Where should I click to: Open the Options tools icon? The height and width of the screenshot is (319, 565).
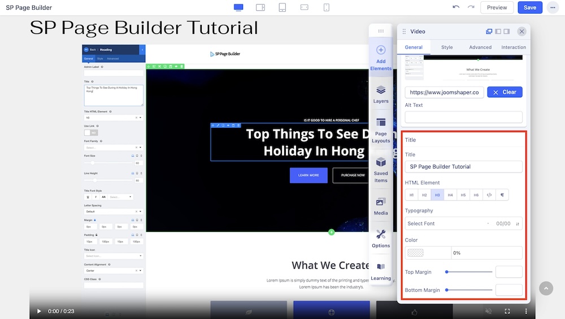pyautogui.click(x=381, y=238)
